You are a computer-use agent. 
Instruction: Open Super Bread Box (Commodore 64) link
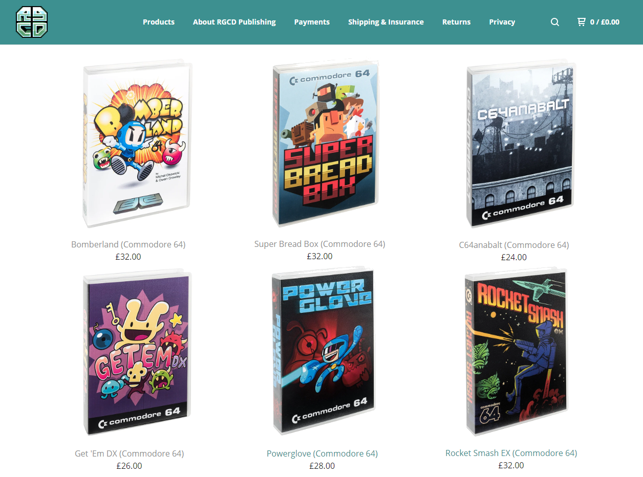coord(320,244)
